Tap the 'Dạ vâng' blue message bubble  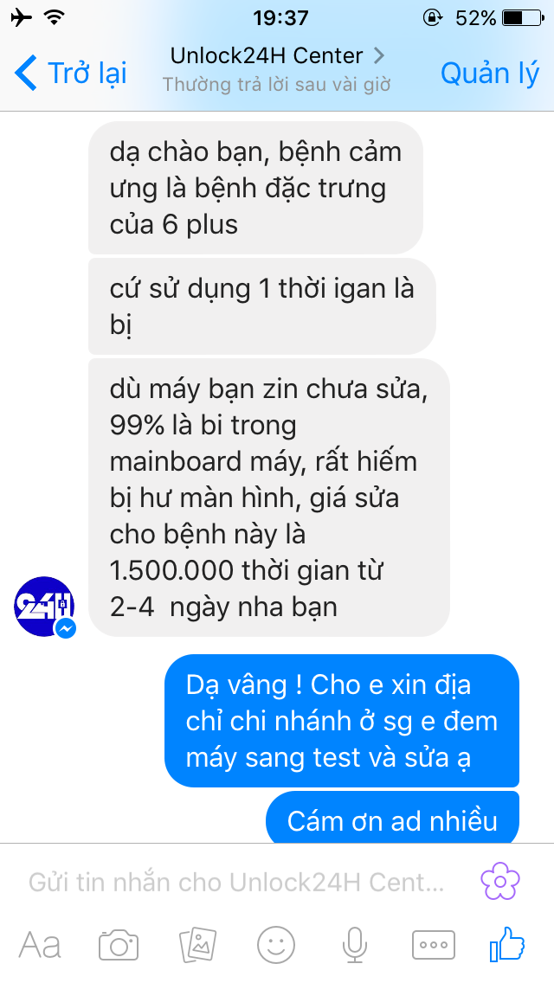[342, 721]
